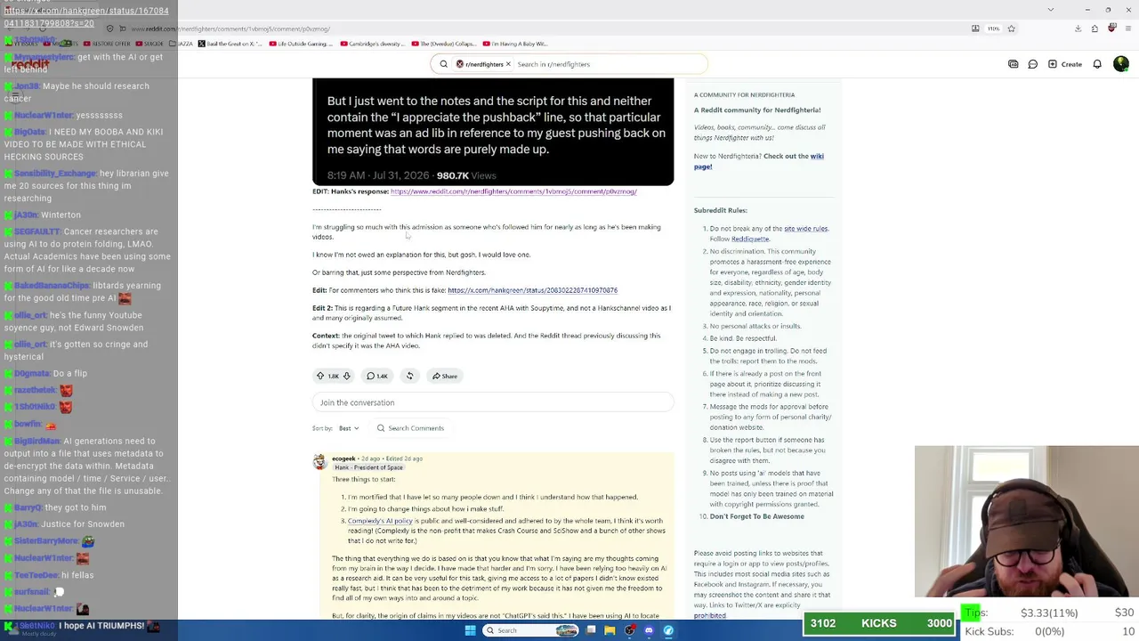Click the Create post button
Viewport: 1139px width, 641px height.
tap(1065, 64)
